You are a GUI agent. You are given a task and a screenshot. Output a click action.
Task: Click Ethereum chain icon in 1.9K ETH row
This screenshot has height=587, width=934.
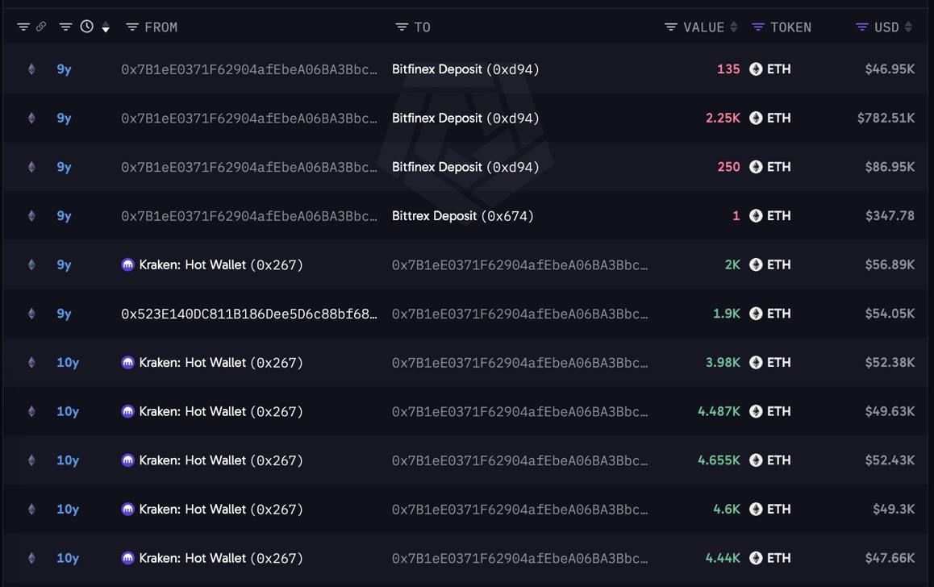31,314
